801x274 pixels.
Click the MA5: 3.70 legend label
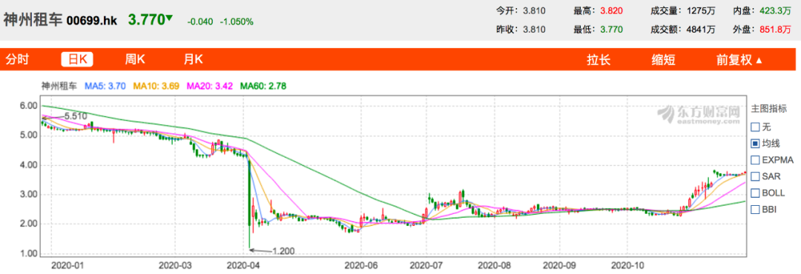(x=105, y=87)
